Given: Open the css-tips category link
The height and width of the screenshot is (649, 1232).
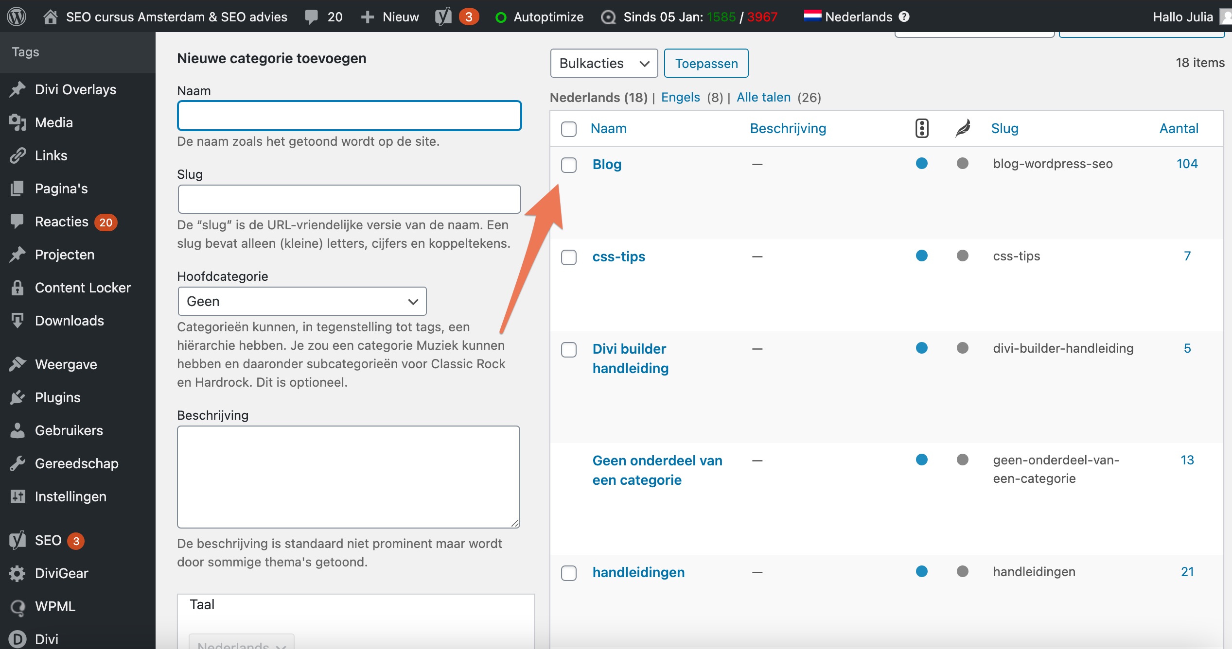Looking at the screenshot, I should (x=618, y=256).
